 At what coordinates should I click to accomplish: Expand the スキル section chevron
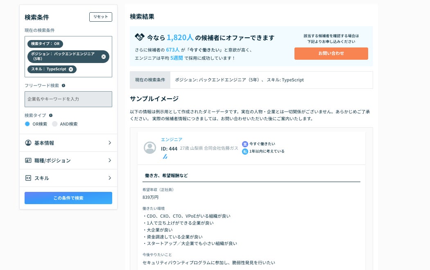click(x=109, y=178)
